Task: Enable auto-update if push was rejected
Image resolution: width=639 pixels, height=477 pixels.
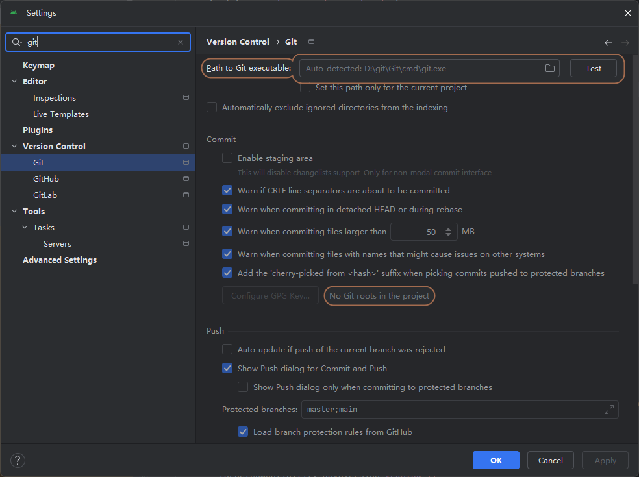Action: coord(227,349)
